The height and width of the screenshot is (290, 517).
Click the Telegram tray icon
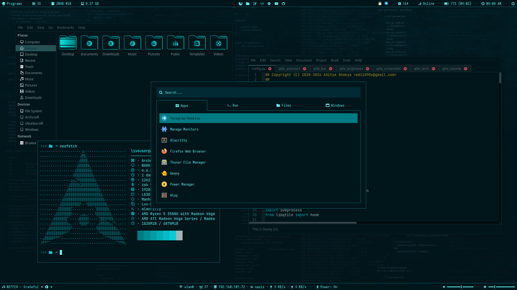[x=386, y=3]
